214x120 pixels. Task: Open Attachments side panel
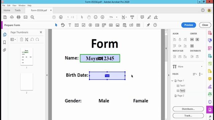4,50
